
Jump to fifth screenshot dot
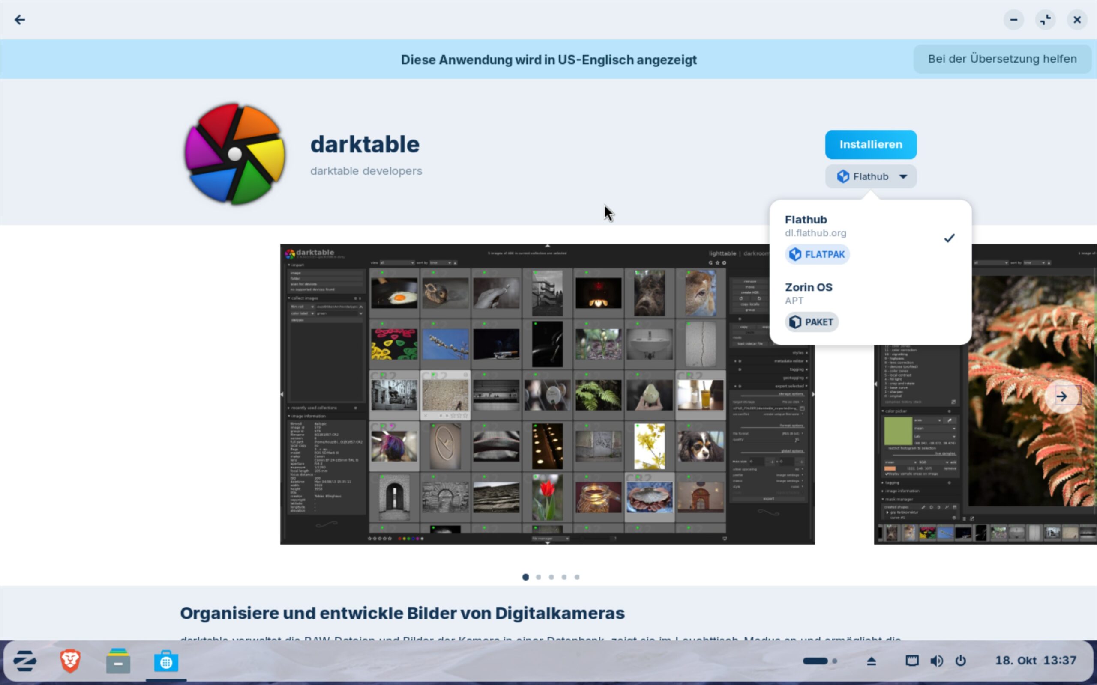577,577
